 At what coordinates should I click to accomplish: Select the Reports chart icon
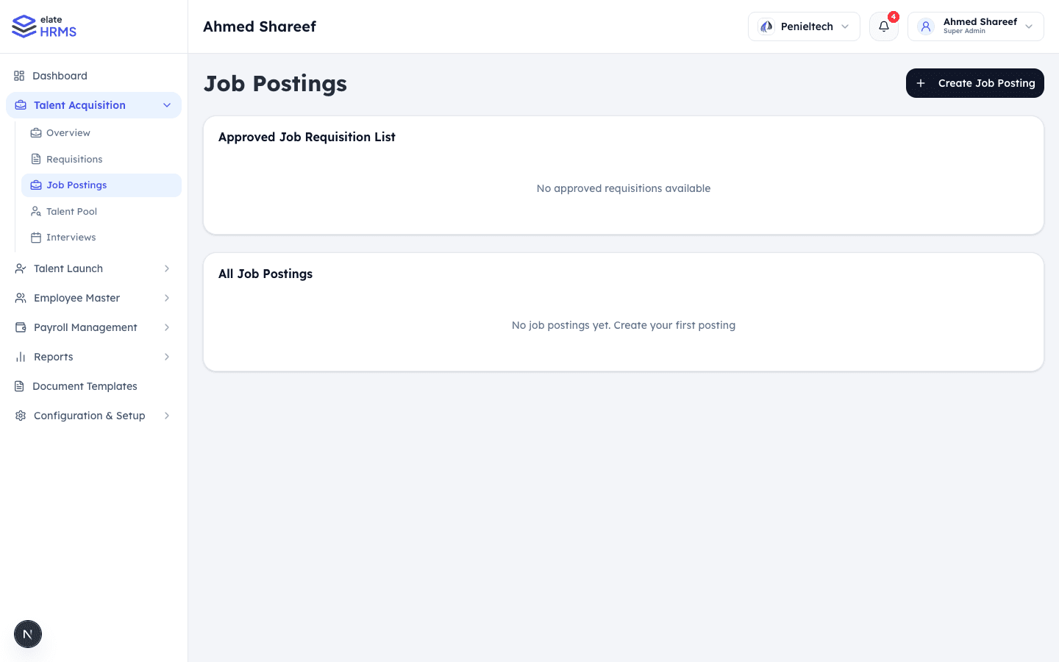point(20,357)
